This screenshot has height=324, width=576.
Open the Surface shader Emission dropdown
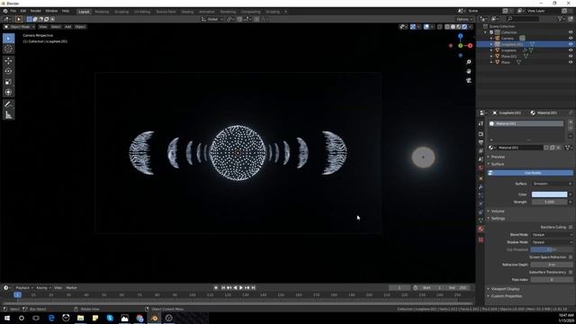pos(552,184)
